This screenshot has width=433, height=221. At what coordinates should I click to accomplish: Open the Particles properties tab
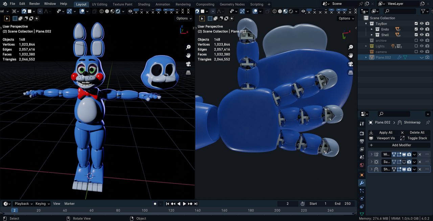[362, 191]
